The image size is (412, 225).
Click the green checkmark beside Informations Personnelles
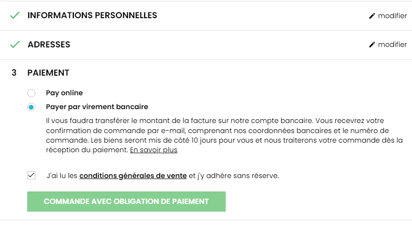(x=15, y=15)
